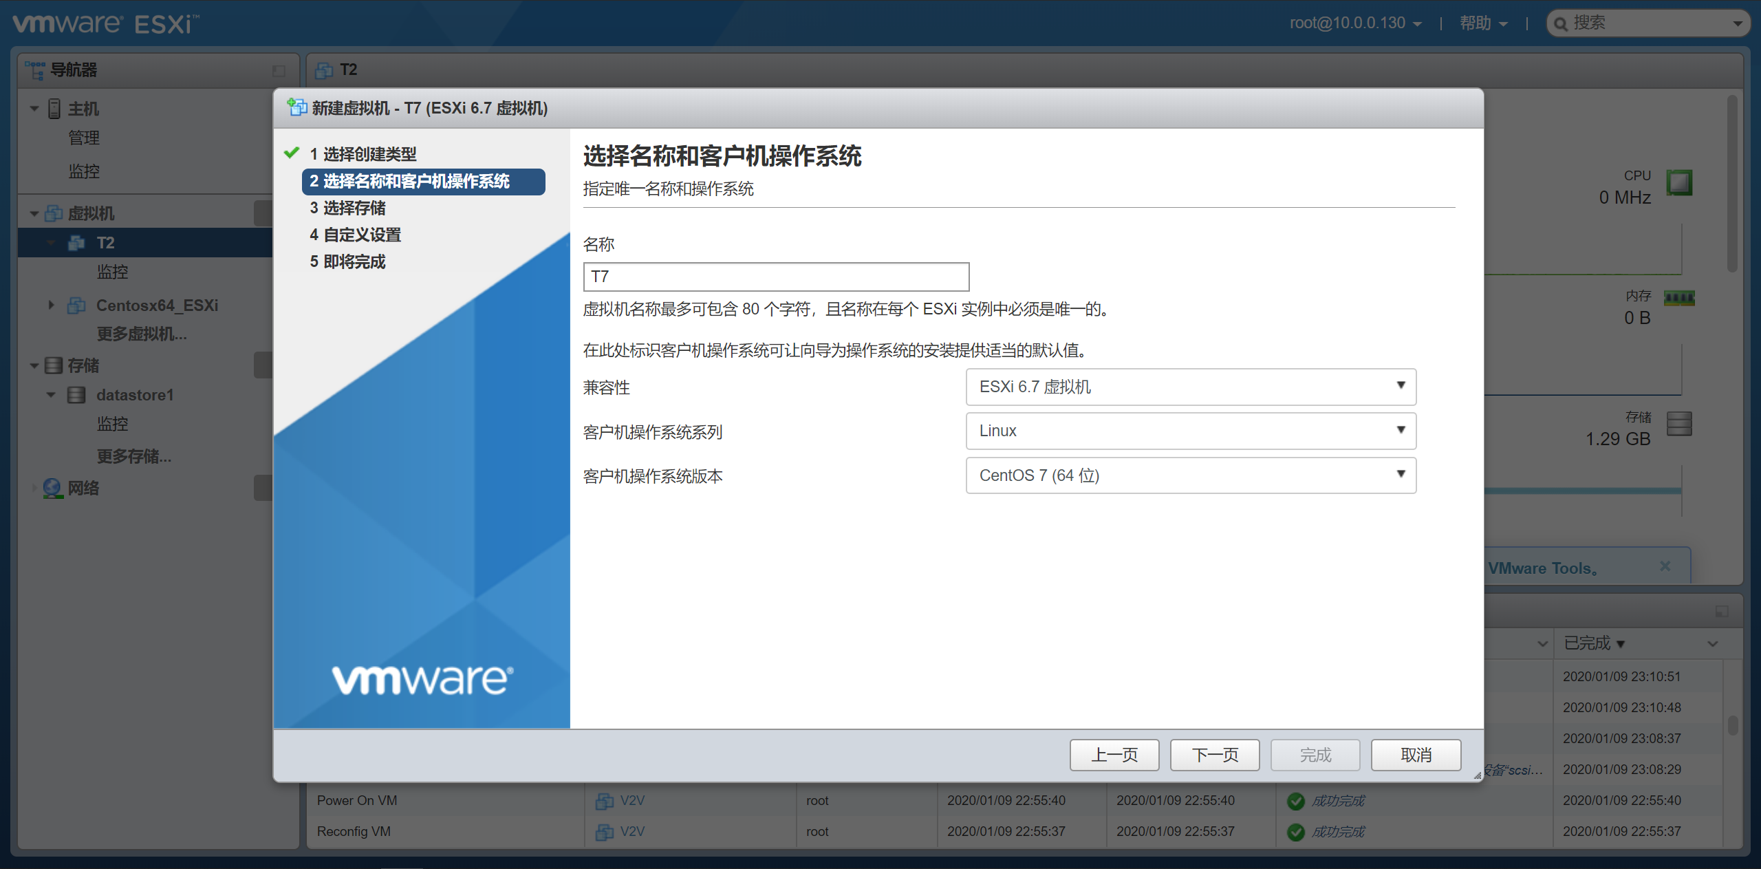Go to step 3 Select storage

tap(347, 208)
